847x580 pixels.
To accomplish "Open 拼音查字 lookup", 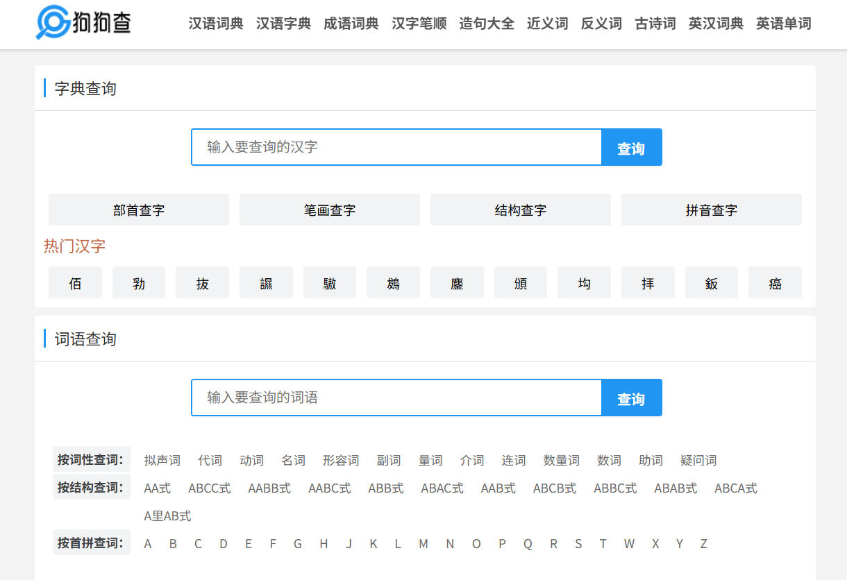I will 712,210.
